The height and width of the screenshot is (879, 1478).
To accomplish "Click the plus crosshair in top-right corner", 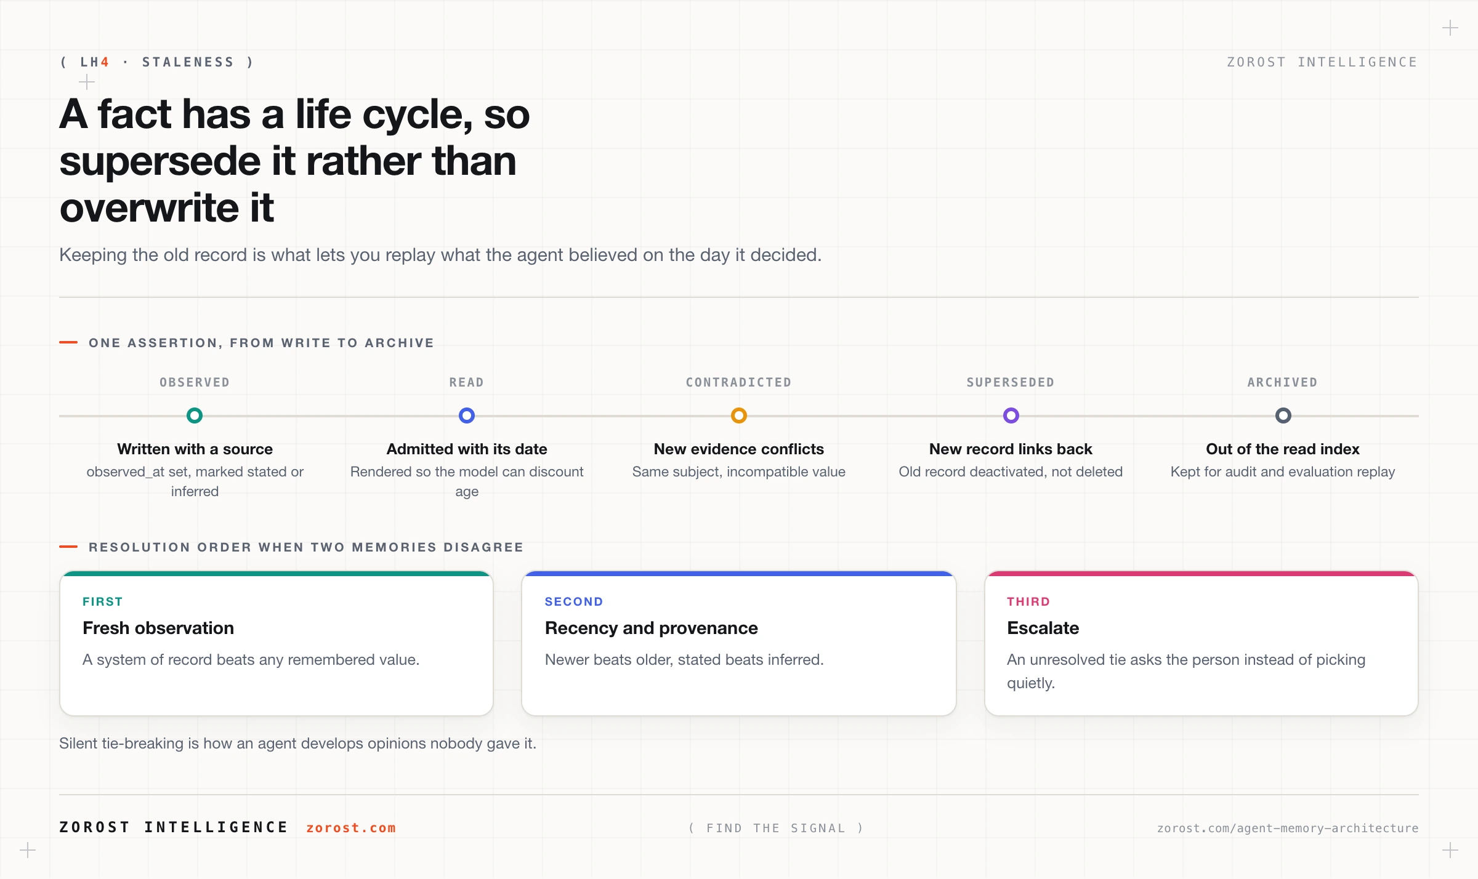I will pyautogui.click(x=1450, y=28).
